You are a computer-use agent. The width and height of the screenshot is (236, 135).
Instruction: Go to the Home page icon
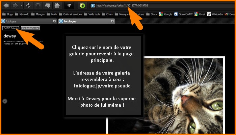[57, 6]
